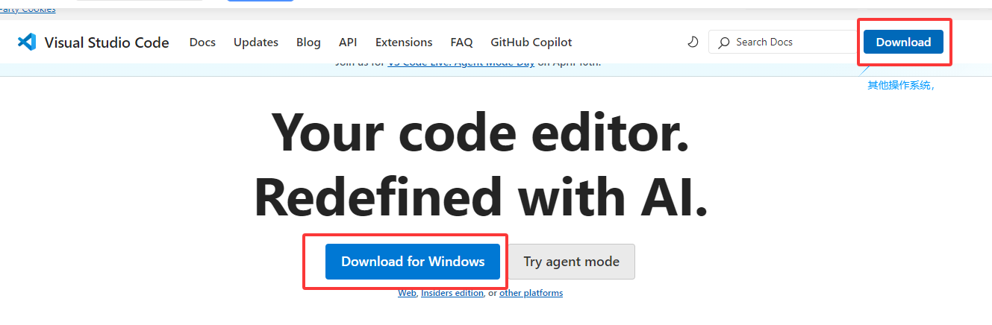Focus the Search Docs input field
This screenshot has height=325, width=992.
783,42
